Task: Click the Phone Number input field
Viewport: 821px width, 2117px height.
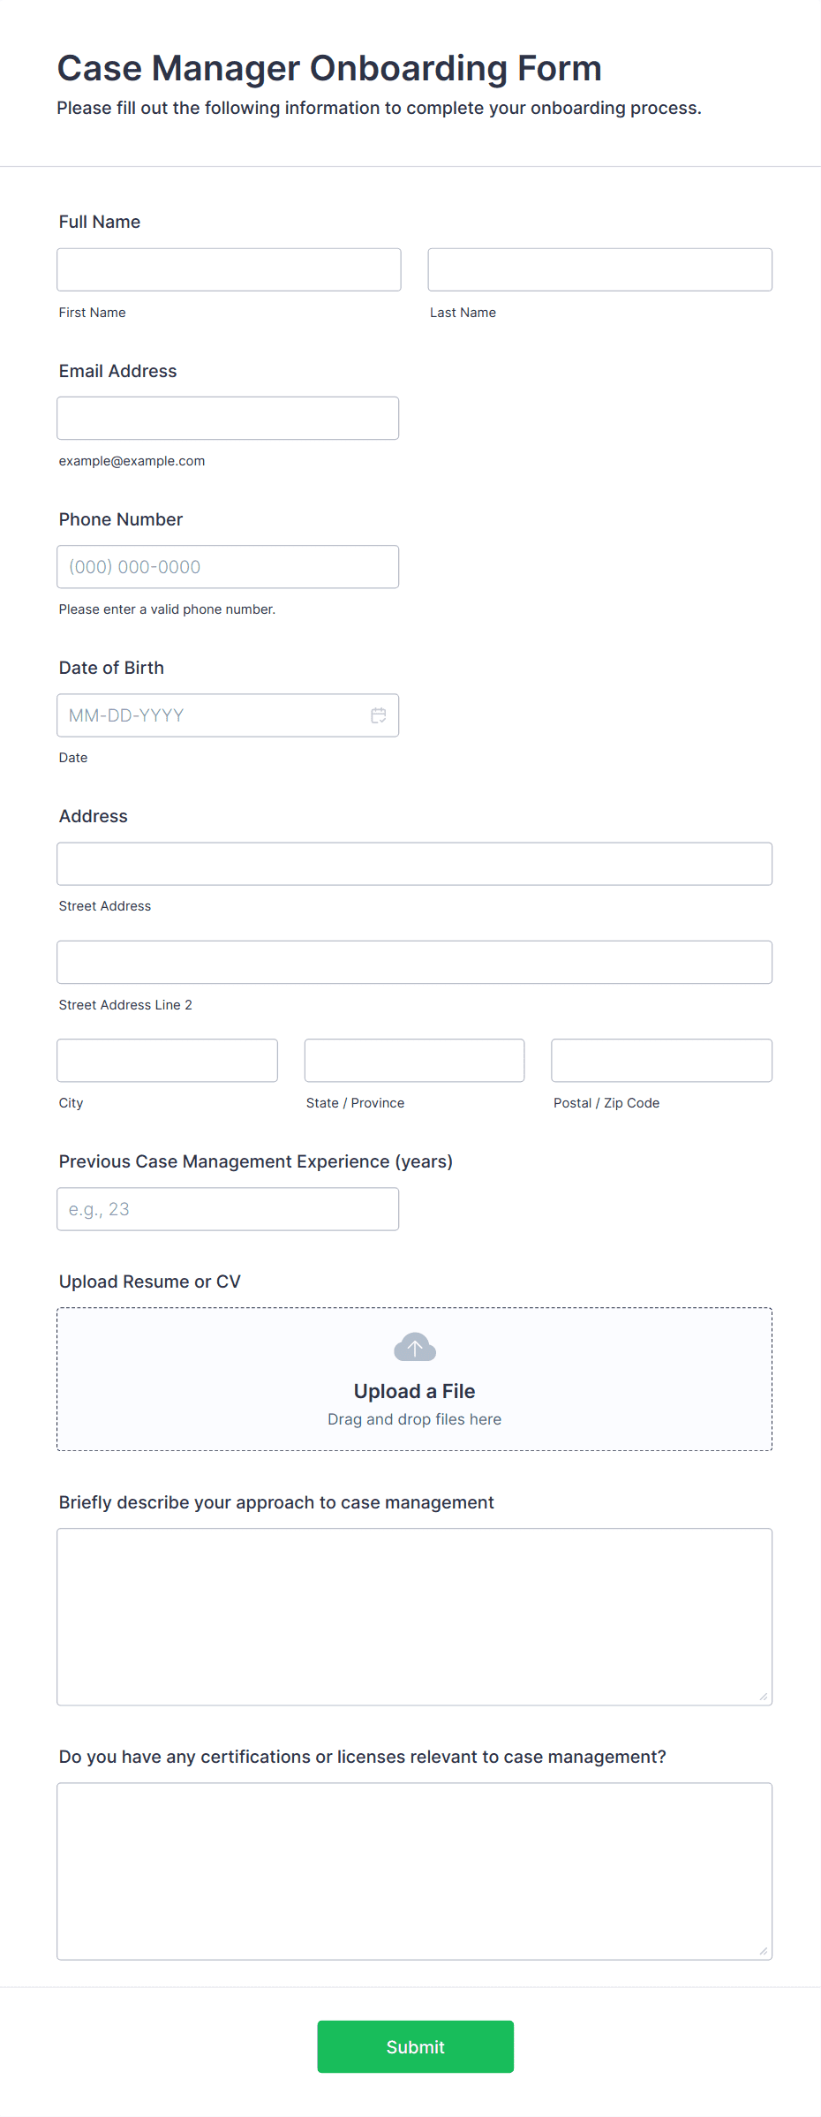Action: pyautogui.click(x=228, y=567)
